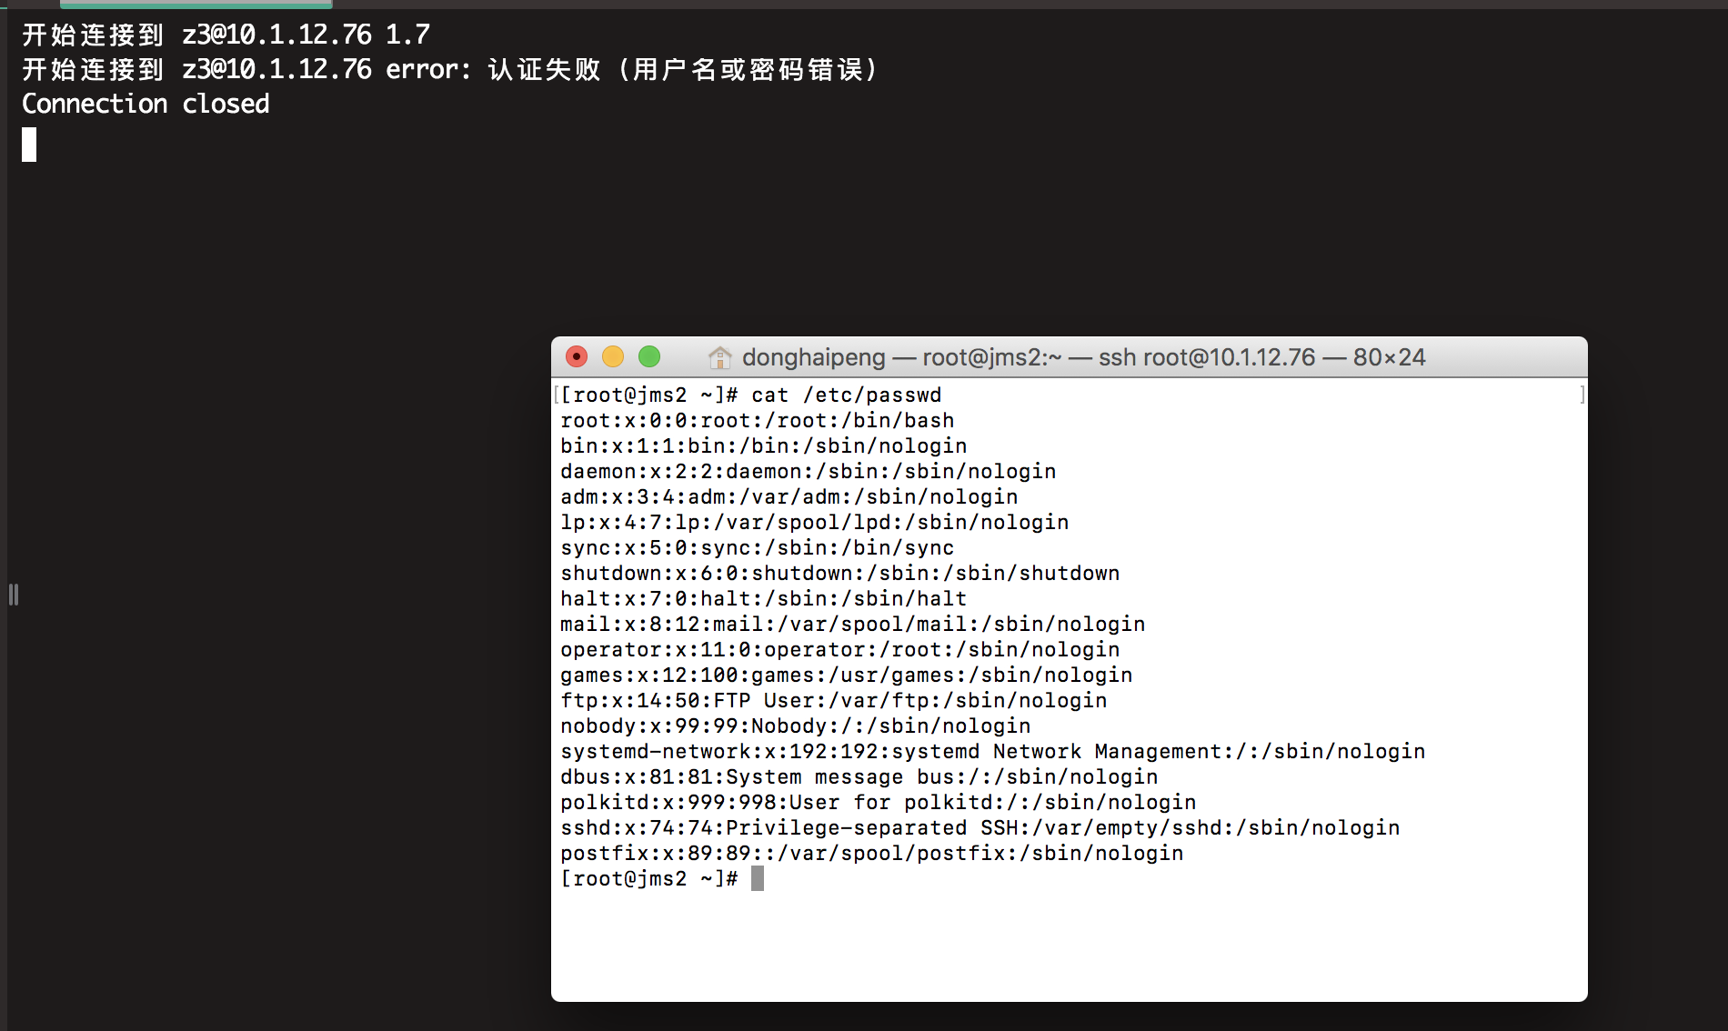1728x1031 pixels.
Task: Click the first line '开始连接到 z3@10.1.12.76 1.7'
Action: 226,35
